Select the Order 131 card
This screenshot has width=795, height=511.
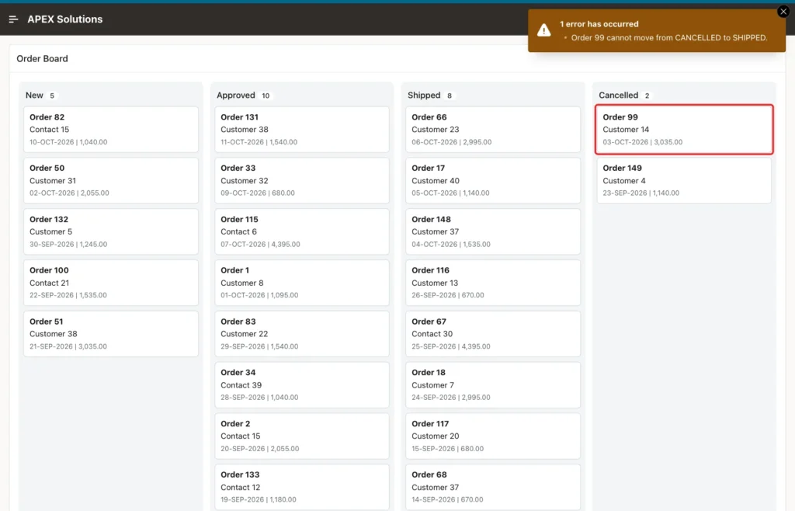pyautogui.click(x=302, y=129)
